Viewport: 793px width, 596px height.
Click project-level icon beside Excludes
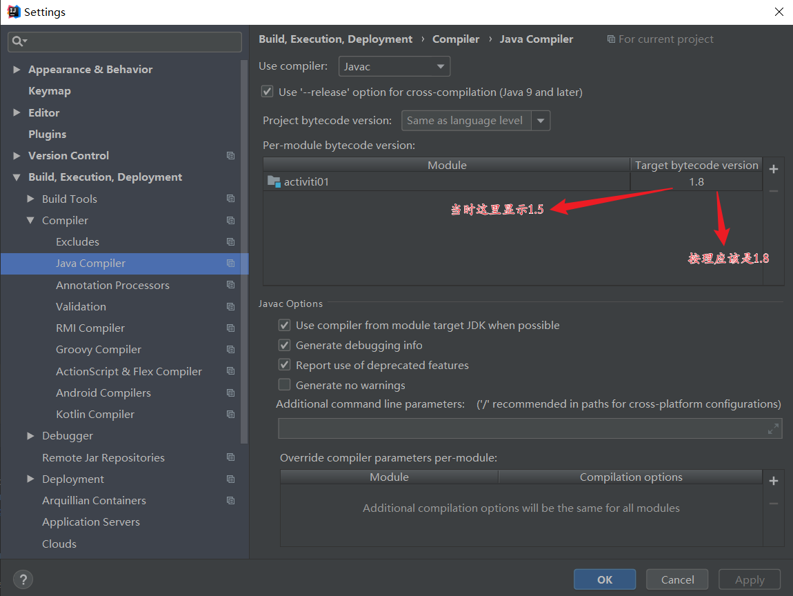(230, 242)
